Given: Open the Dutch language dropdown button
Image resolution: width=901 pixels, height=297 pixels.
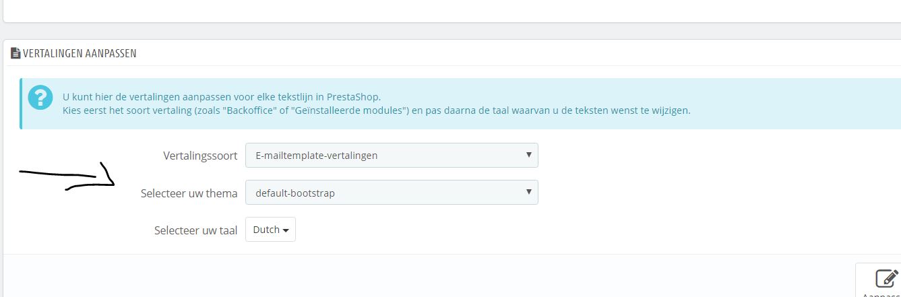Looking at the screenshot, I should [x=270, y=230].
